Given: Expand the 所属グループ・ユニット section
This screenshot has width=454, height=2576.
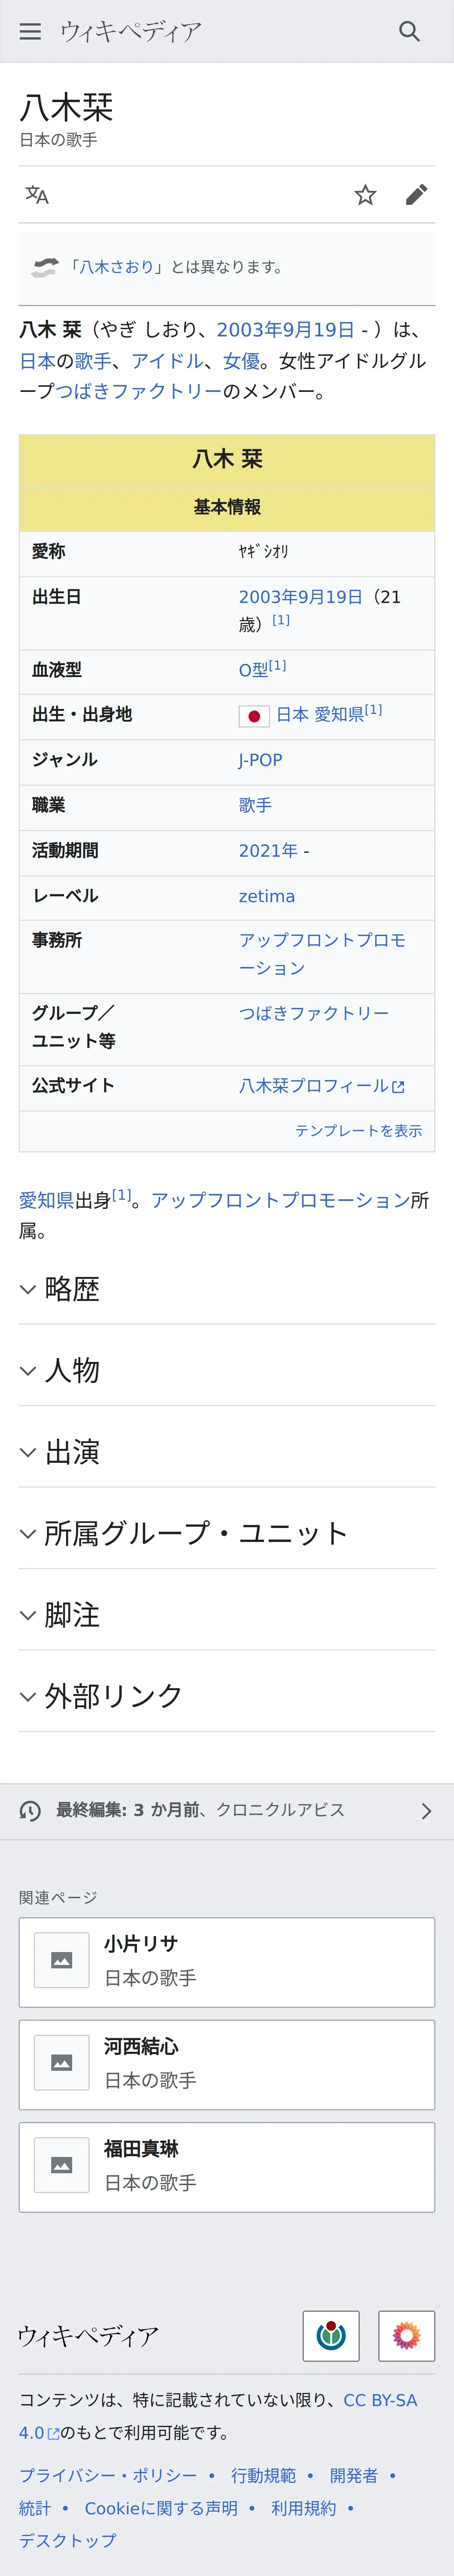Looking at the screenshot, I should point(227,1533).
